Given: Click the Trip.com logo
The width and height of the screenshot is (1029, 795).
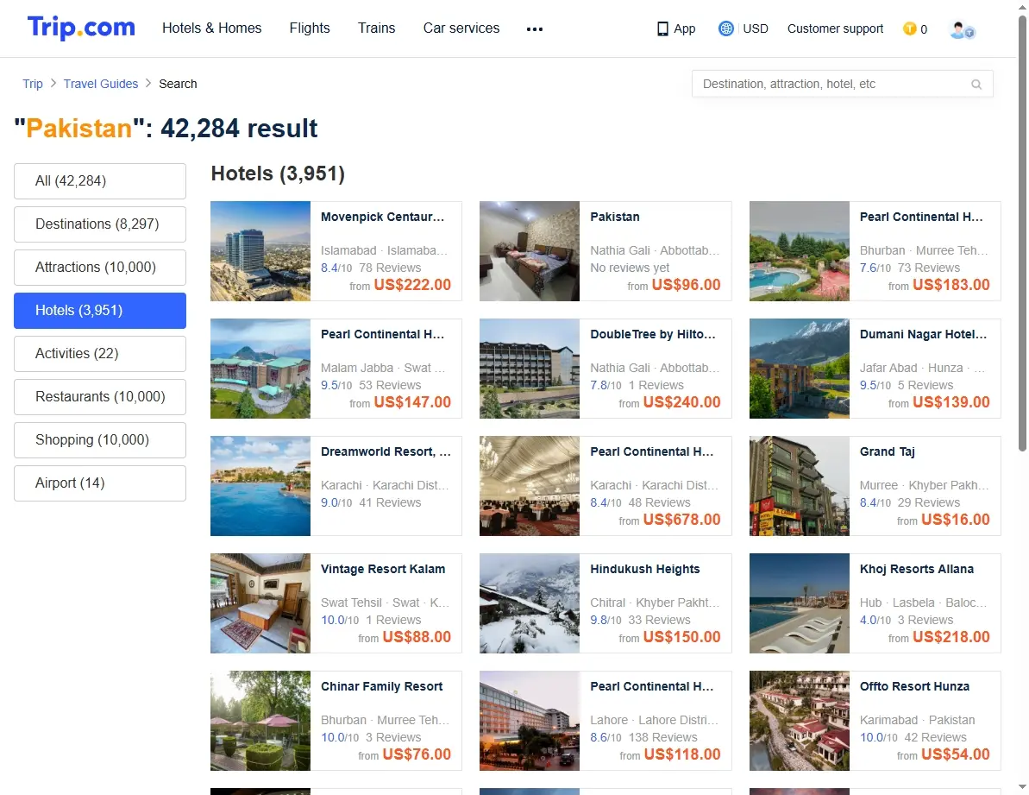Looking at the screenshot, I should pos(81,28).
